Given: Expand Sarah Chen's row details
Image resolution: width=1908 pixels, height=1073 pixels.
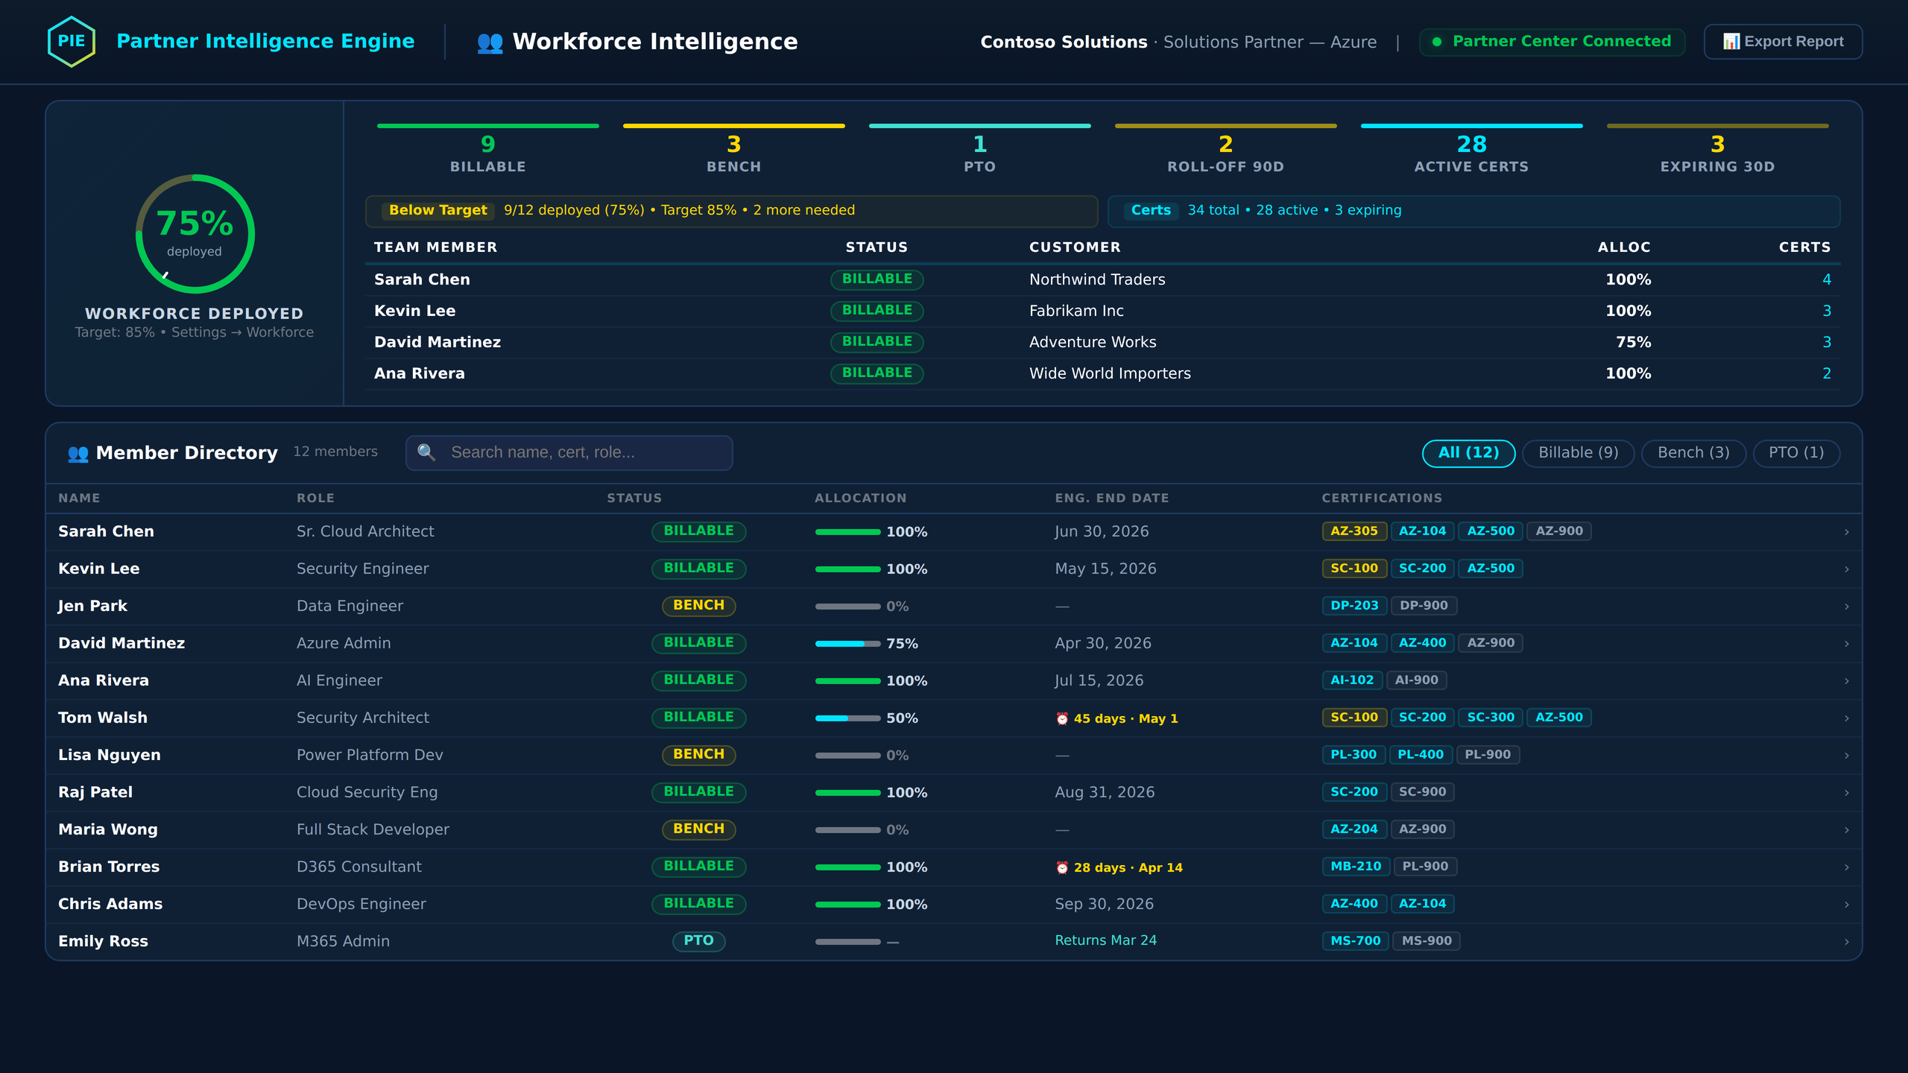Looking at the screenshot, I should (x=1845, y=531).
